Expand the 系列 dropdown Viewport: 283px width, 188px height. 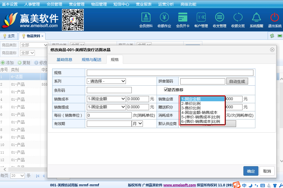tap(106, 81)
